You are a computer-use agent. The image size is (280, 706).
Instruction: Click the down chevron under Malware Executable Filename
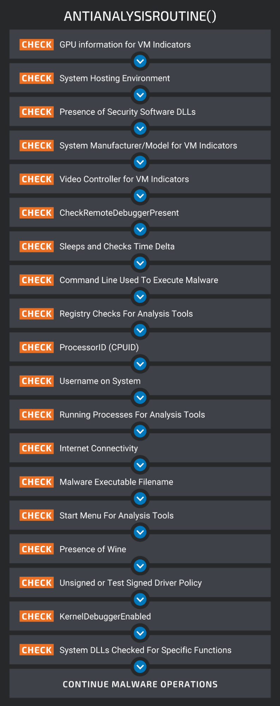click(140, 499)
